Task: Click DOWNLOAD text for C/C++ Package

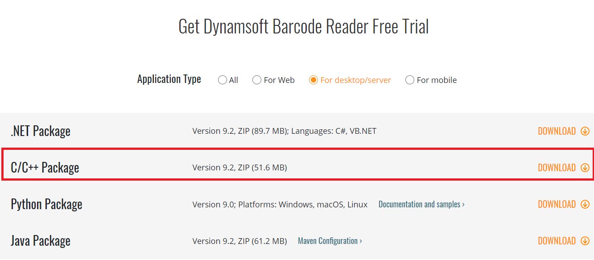Action: click(x=557, y=168)
